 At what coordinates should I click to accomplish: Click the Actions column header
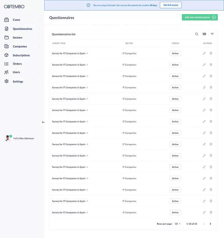(207, 43)
